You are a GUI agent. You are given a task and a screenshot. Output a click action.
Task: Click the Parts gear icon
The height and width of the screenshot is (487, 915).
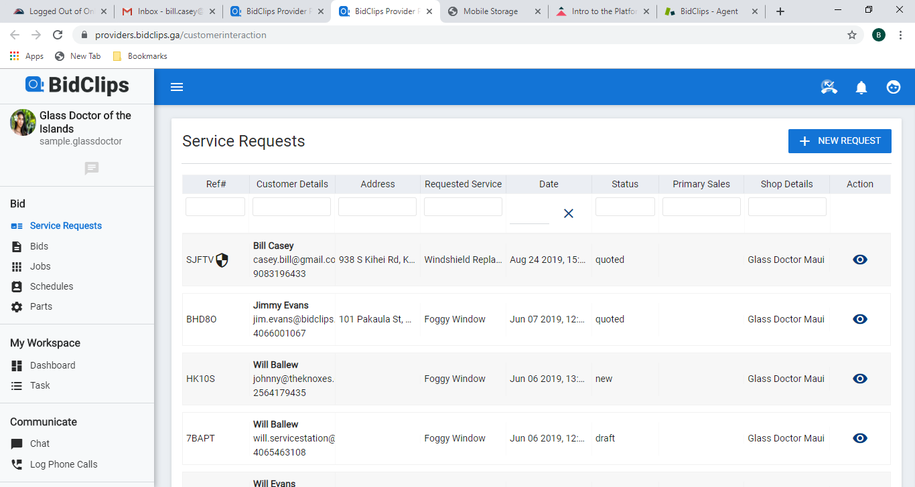coord(17,307)
